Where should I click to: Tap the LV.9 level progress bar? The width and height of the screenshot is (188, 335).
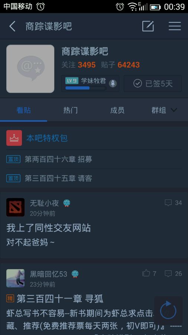pos(86,88)
